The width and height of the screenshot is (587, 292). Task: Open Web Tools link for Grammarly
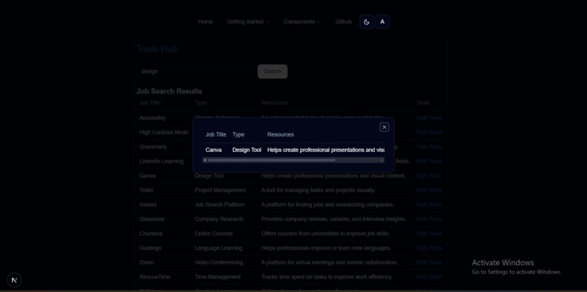[429, 147]
